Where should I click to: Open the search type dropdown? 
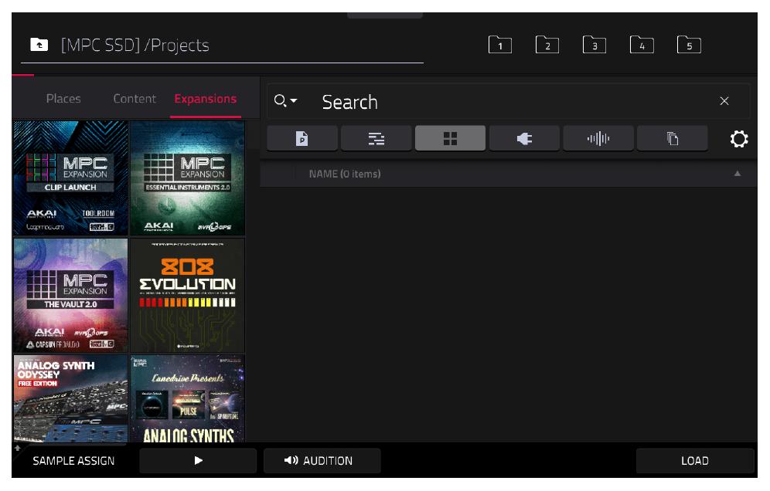pos(285,101)
